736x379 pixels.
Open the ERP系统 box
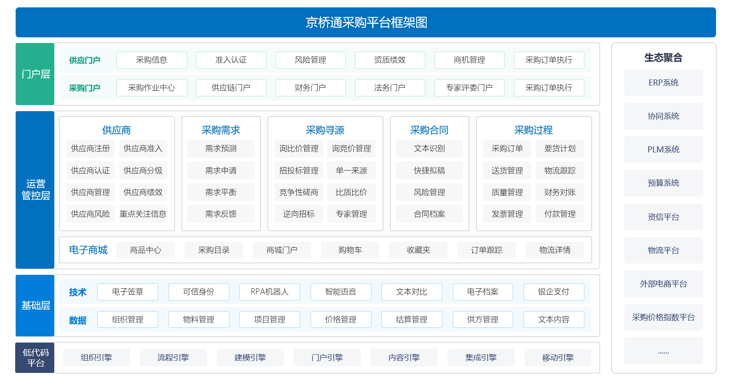[x=663, y=82]
